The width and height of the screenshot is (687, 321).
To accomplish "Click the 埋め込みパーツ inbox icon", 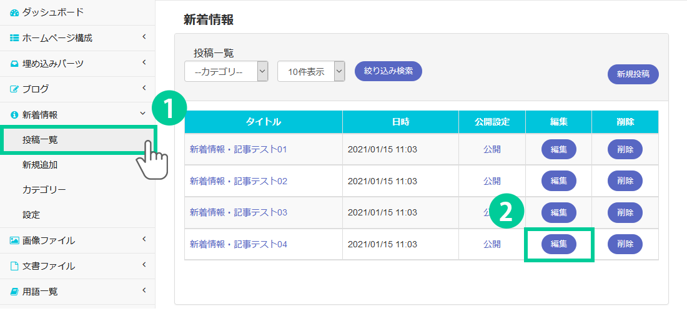I will pos(14,64).
